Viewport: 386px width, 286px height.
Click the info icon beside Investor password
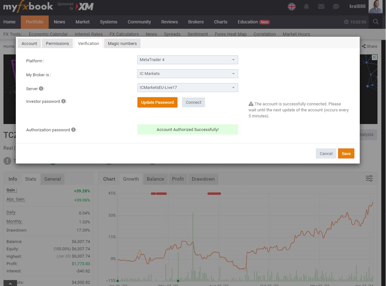point(63,101)
